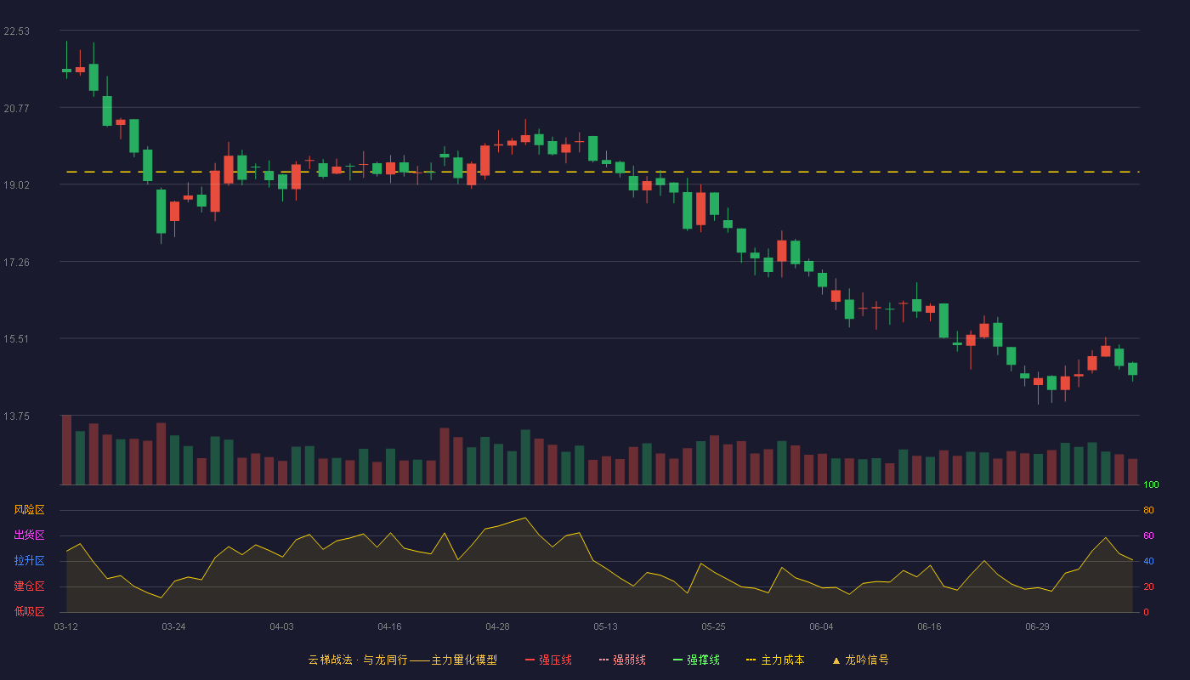Click the 06-29 date axis label
Viewport: 1190px width, 680px height.
[x=1038, y=626]
